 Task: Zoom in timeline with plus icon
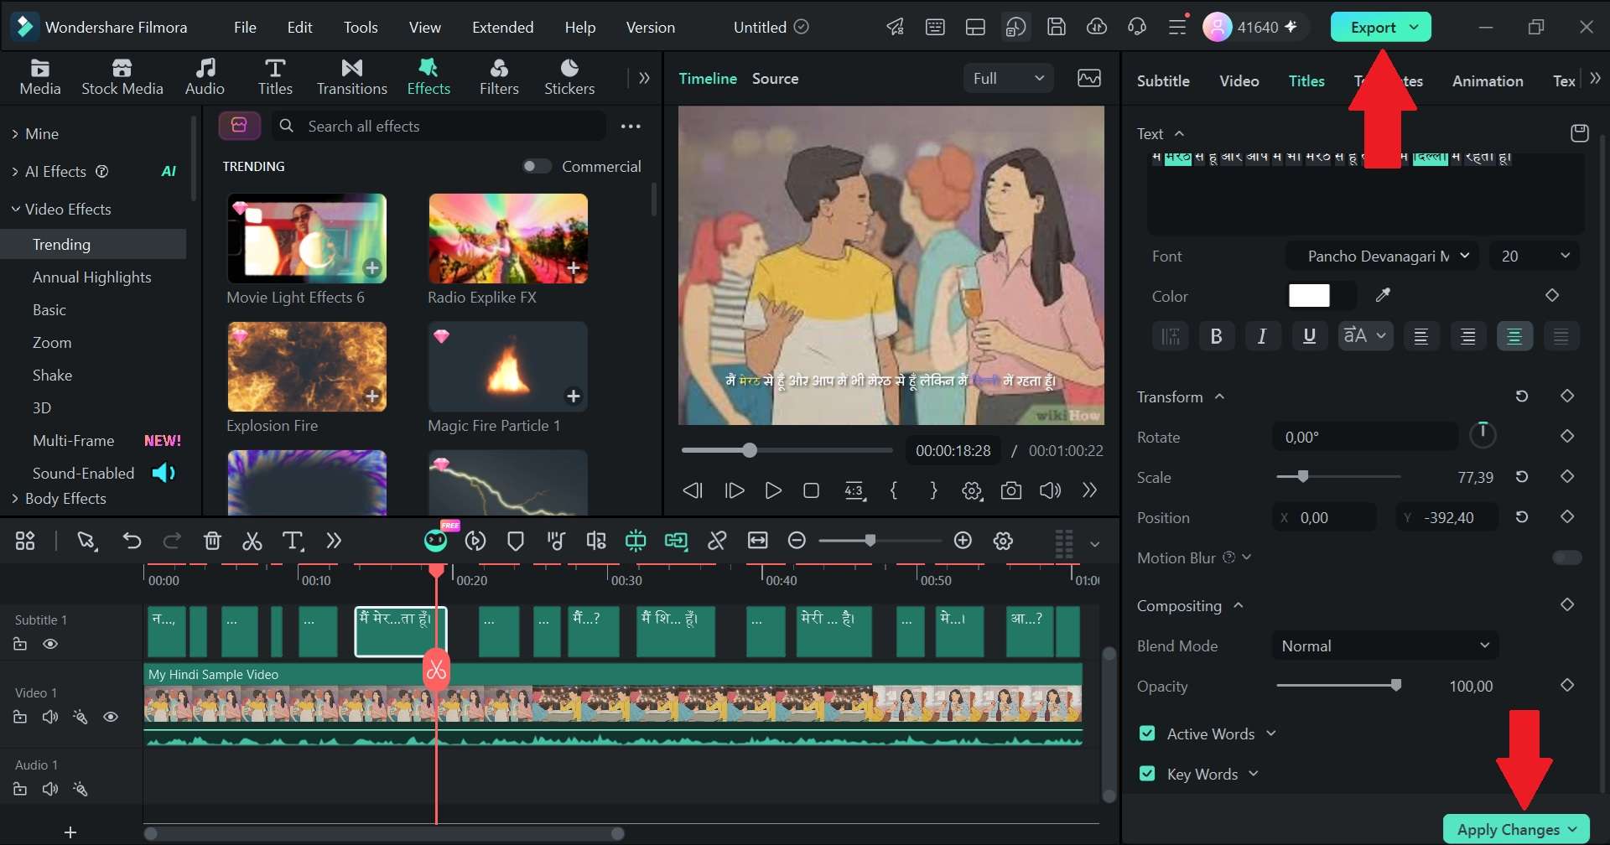click(x=963, y=541)
